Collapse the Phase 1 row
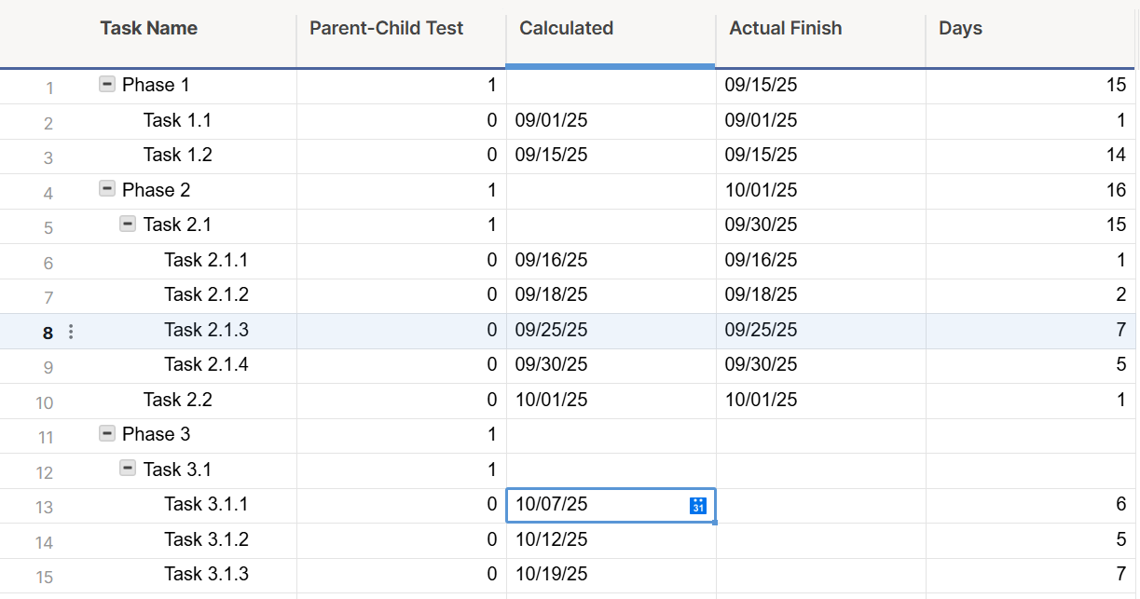 tap(107, 85)
